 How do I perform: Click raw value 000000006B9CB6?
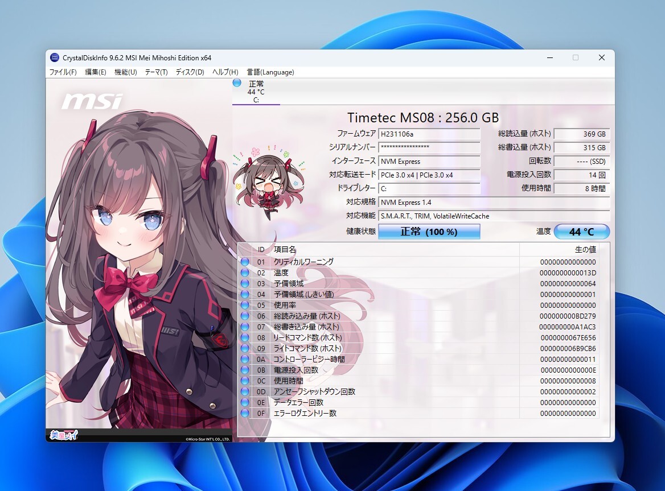click(x=568, y=349)
